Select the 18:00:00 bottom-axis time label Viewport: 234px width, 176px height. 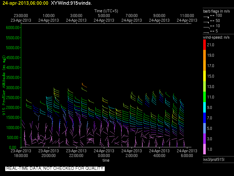pyautogui.click(x=21, y=156)
